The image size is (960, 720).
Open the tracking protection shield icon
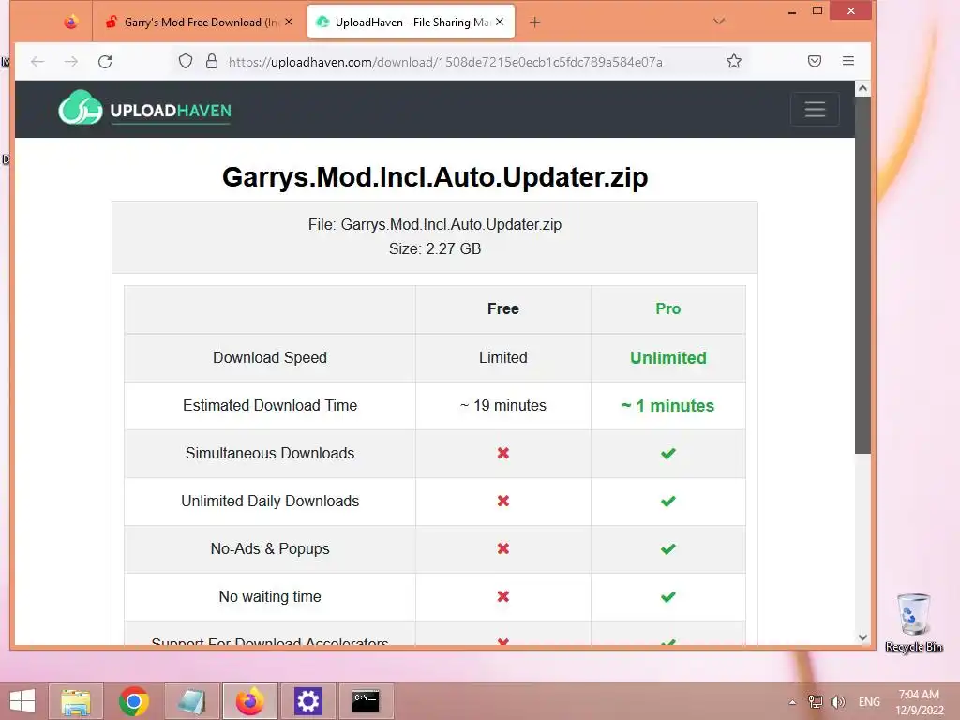coord(186,61)
